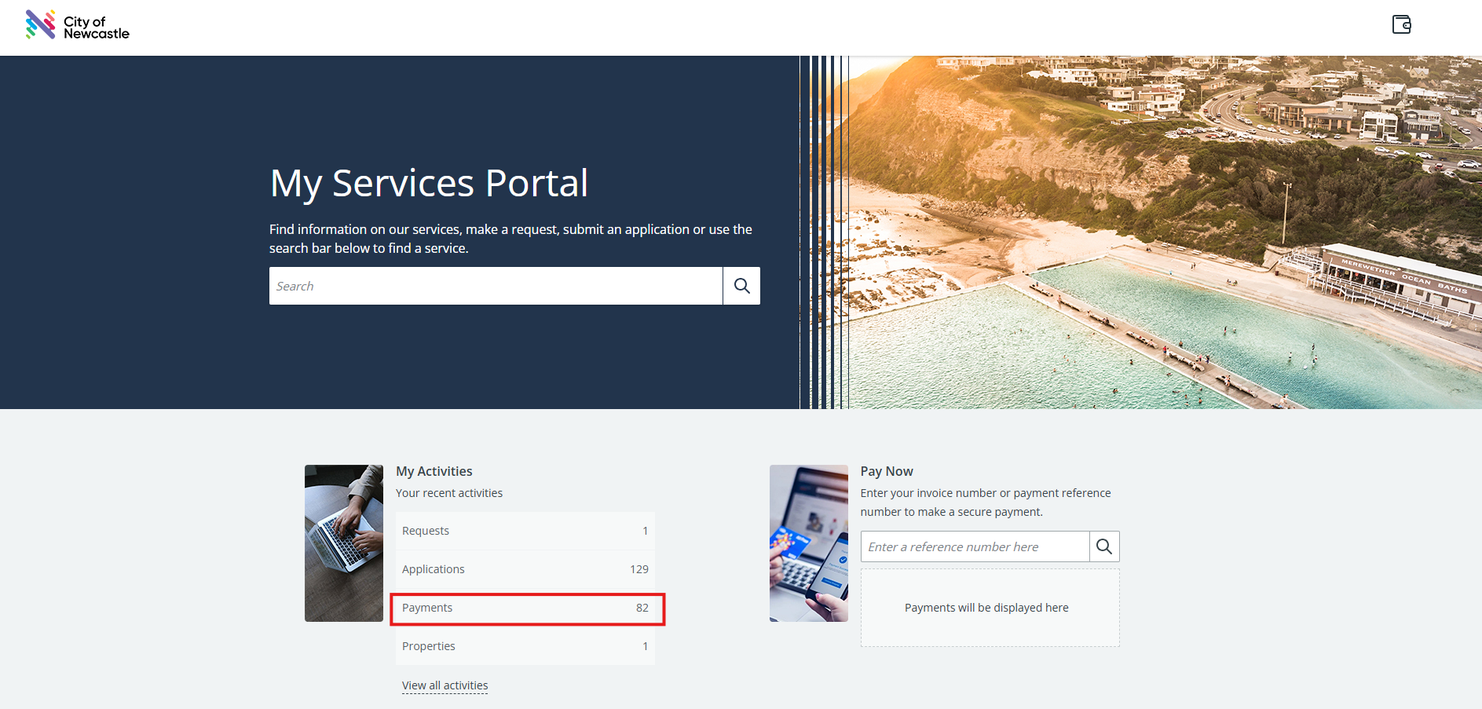Follow the View all activities link
The height and width of the screenshot is (709, 1482).
pyautogui.click(x=445, y=685)
